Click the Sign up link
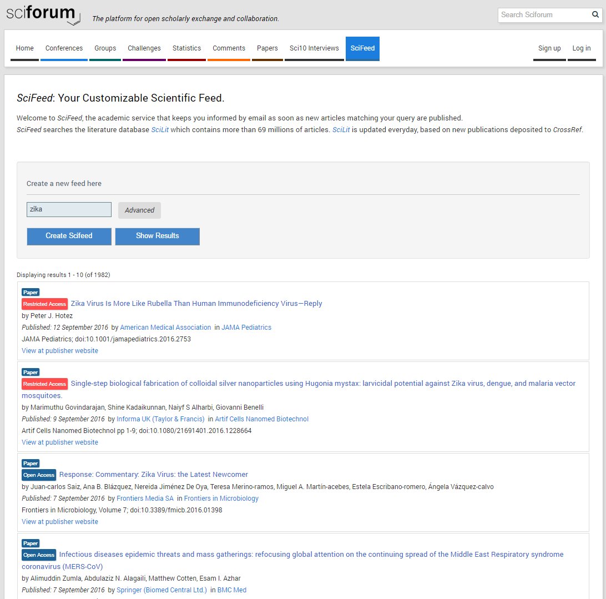606x599 pixels. [549, 48]
